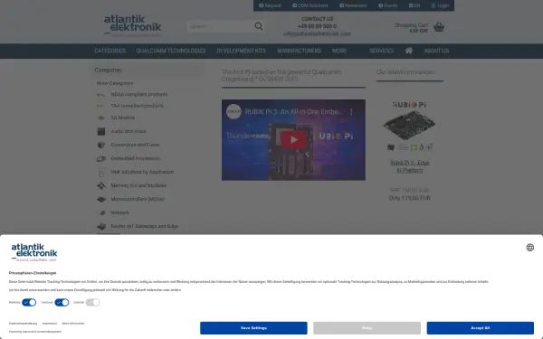Image resolution: width=543 pixels, height=339 pixels.
Task: Expand the MORE navigation dropdown
Action: coord(339,51)
